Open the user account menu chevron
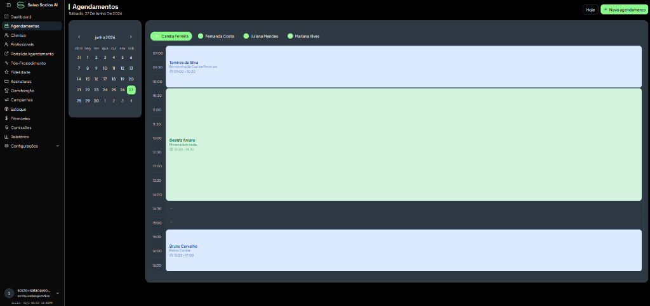This screenshot has height=306, width=650. pos(58,293)
